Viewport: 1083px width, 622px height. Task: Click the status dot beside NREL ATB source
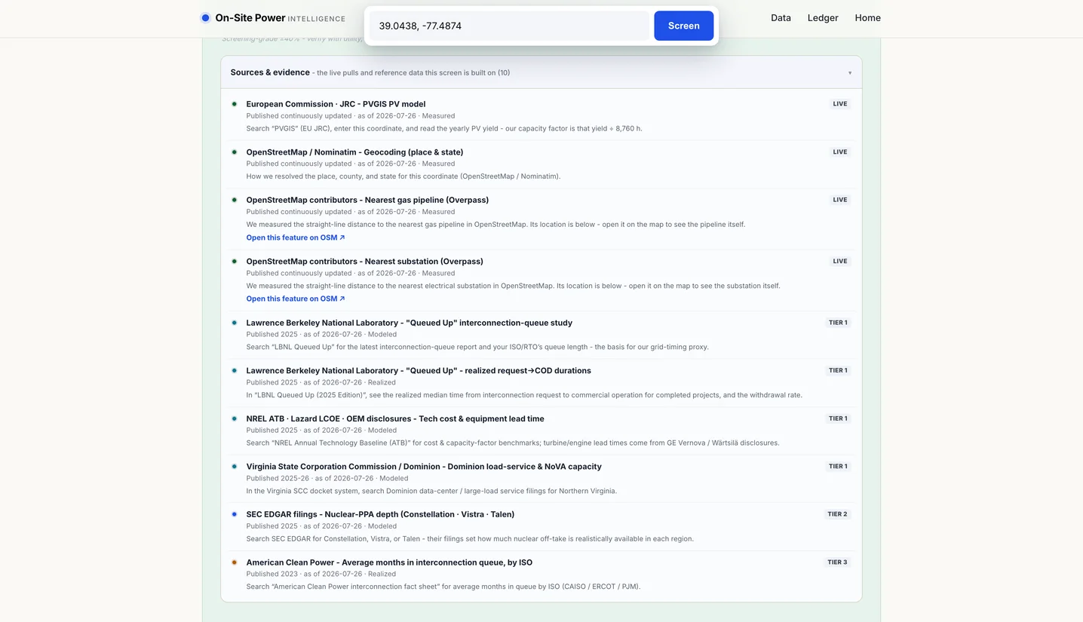click(x=235, y=418)
